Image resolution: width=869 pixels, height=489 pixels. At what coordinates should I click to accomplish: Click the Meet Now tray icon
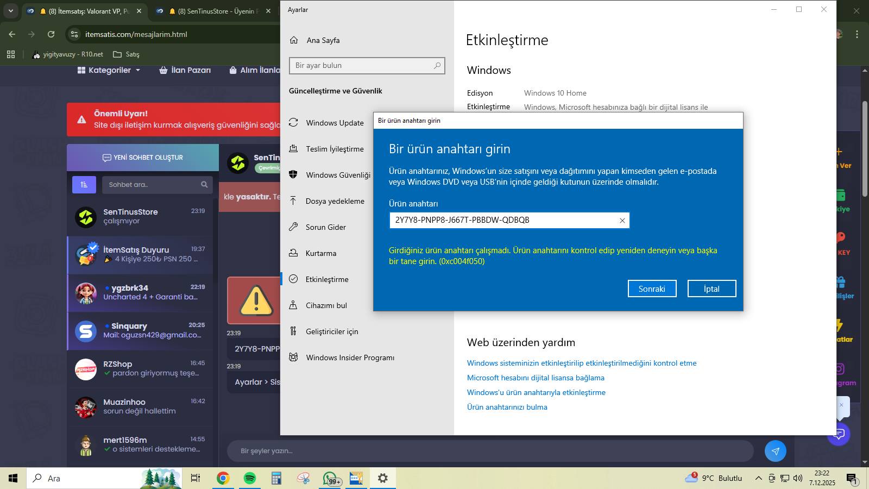[x=772, y=478]
